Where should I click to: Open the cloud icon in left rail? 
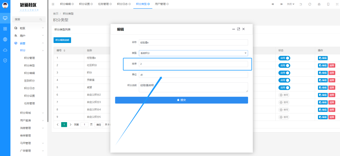point(5,50)
